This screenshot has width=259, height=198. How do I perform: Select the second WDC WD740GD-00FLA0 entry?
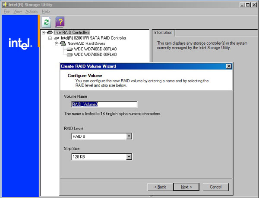point(95,55)
